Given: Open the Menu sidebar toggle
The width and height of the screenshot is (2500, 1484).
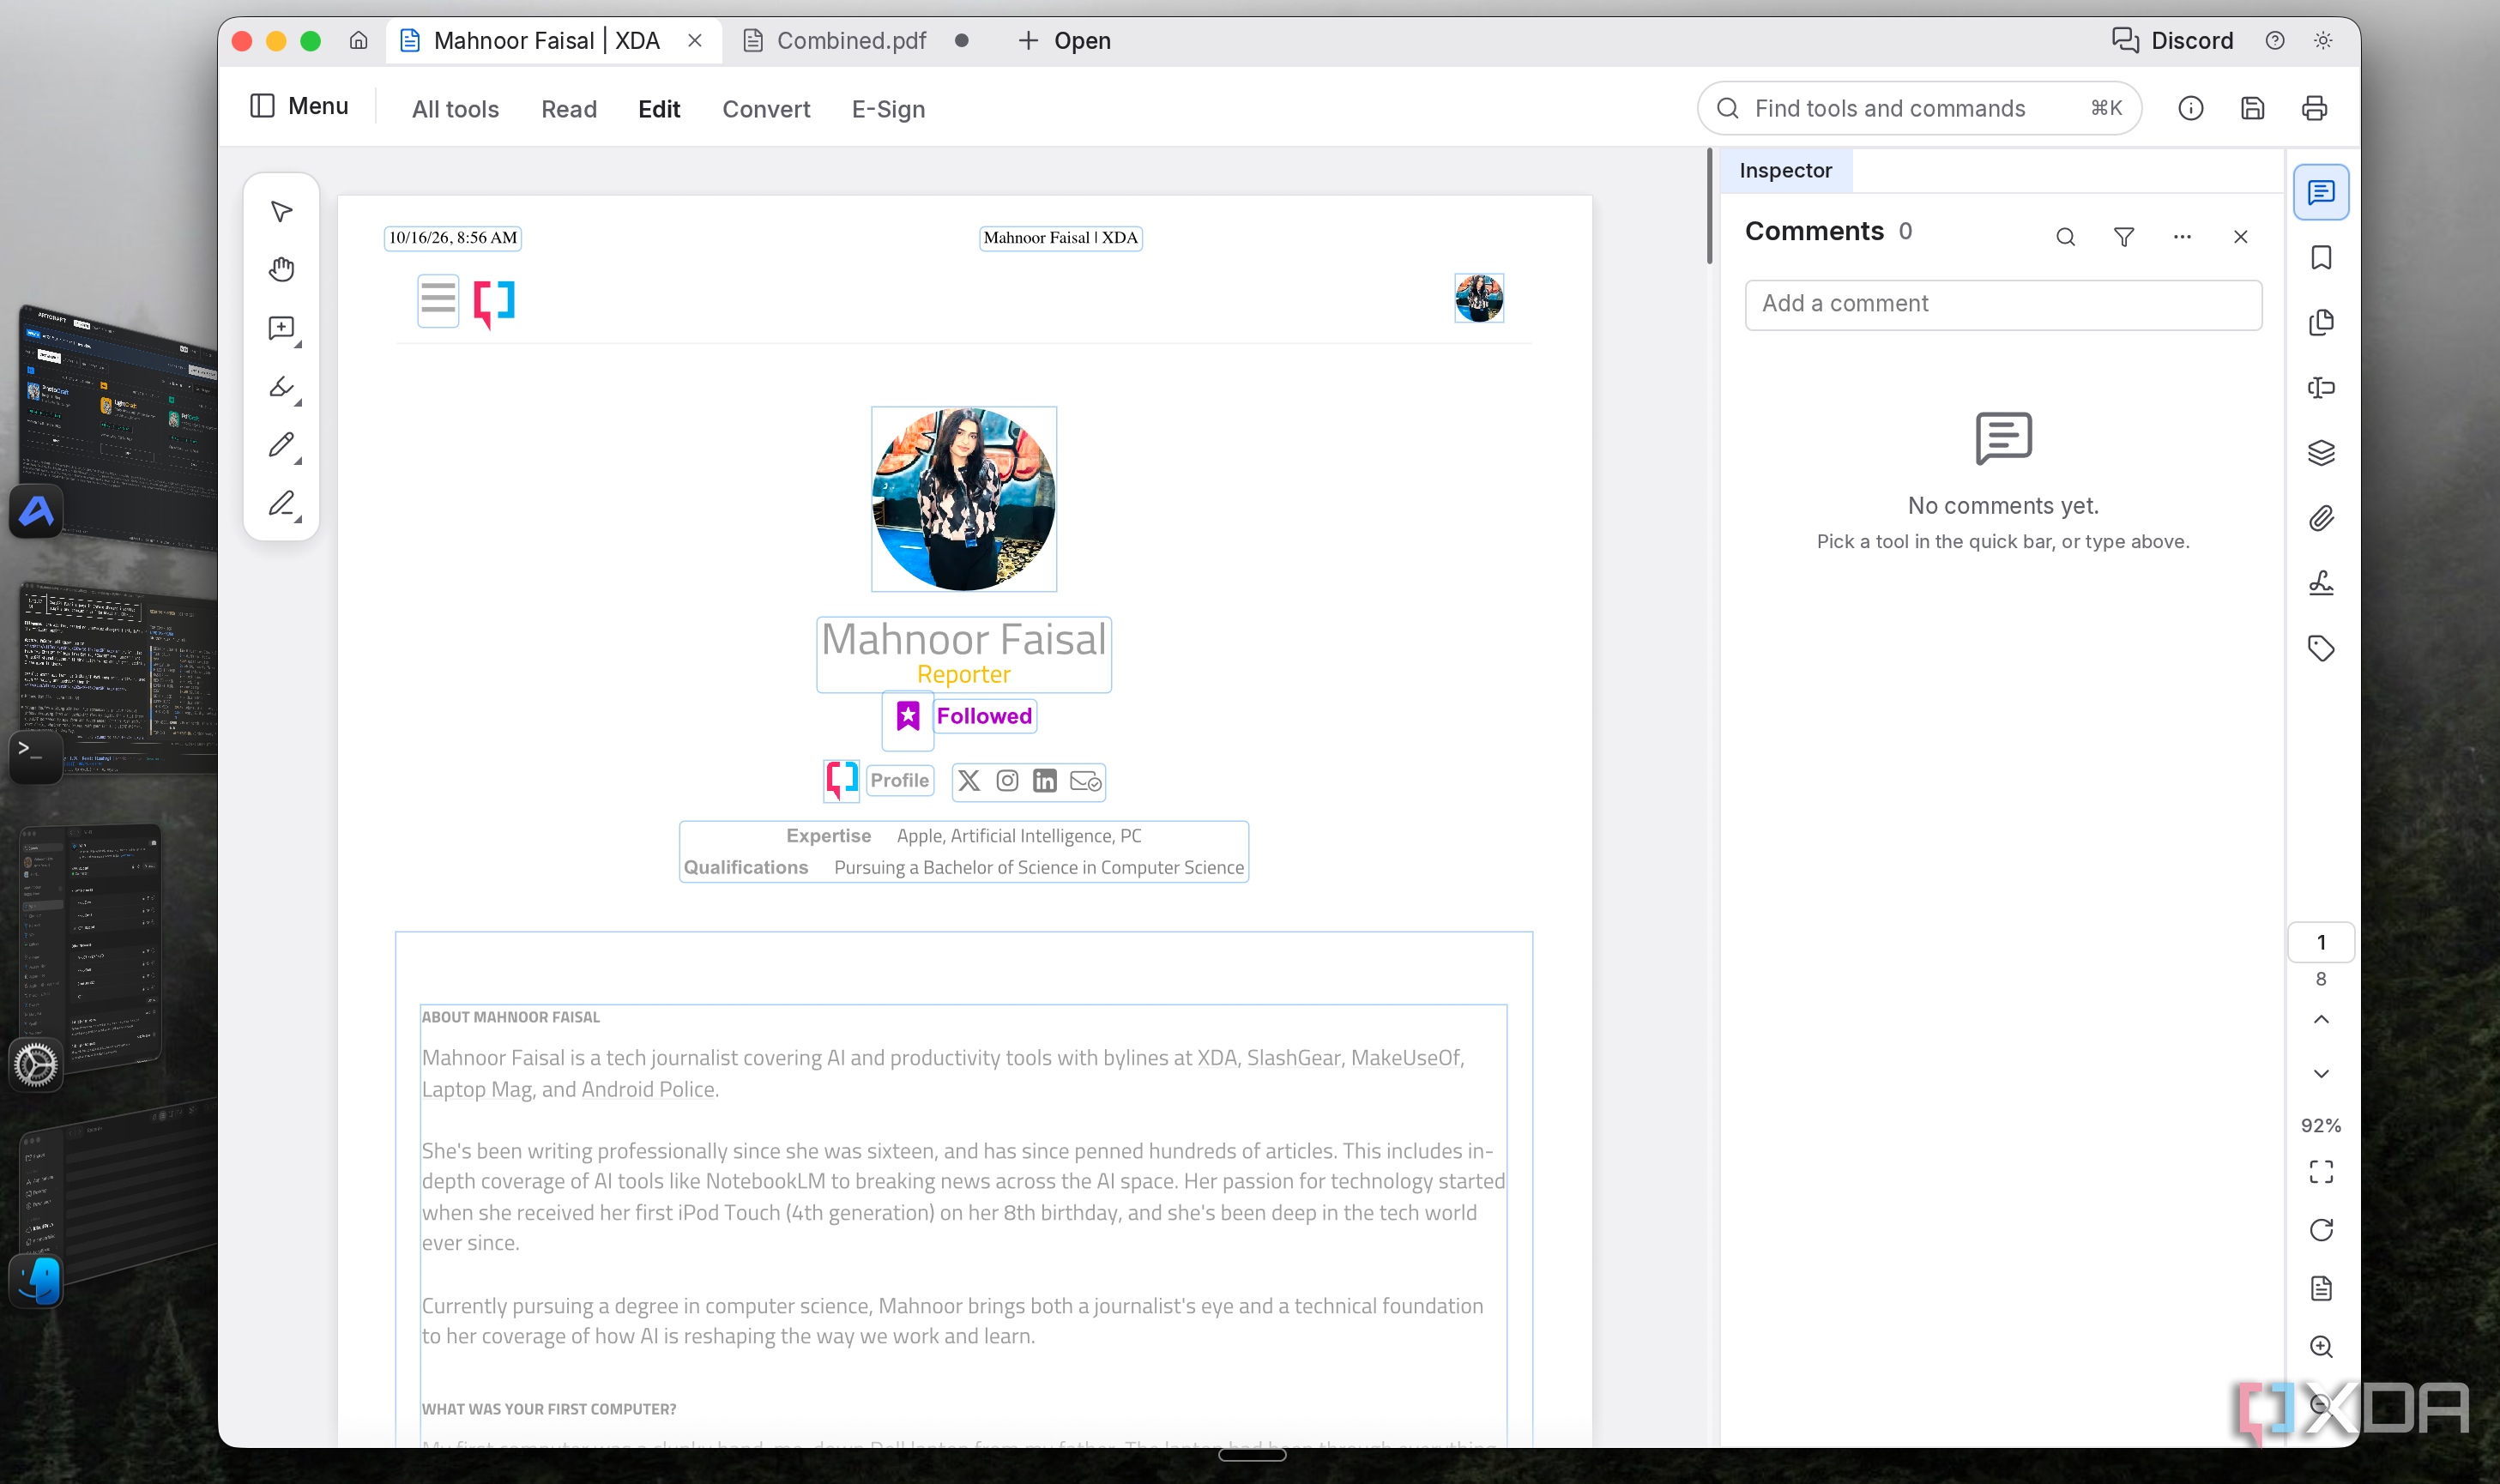Looking at the screenshot, I should coord(299,106).
